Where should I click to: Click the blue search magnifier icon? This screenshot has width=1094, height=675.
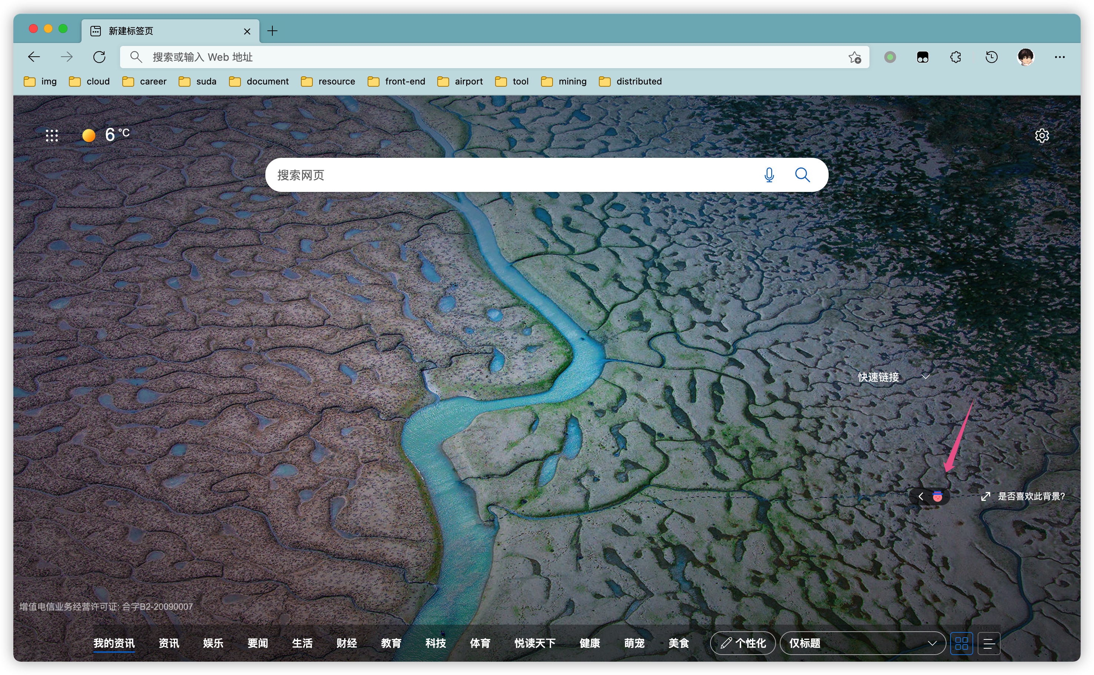(x=802, y=175)
